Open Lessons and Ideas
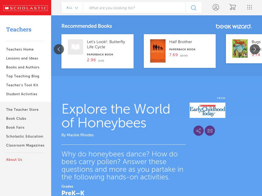This screenshot has width=262, height=196. pyautogui.click(x=22, y=58)
